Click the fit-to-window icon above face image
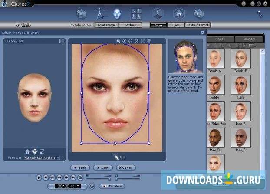The width and height of the screenshot is (270, 194). coord(143,41)
